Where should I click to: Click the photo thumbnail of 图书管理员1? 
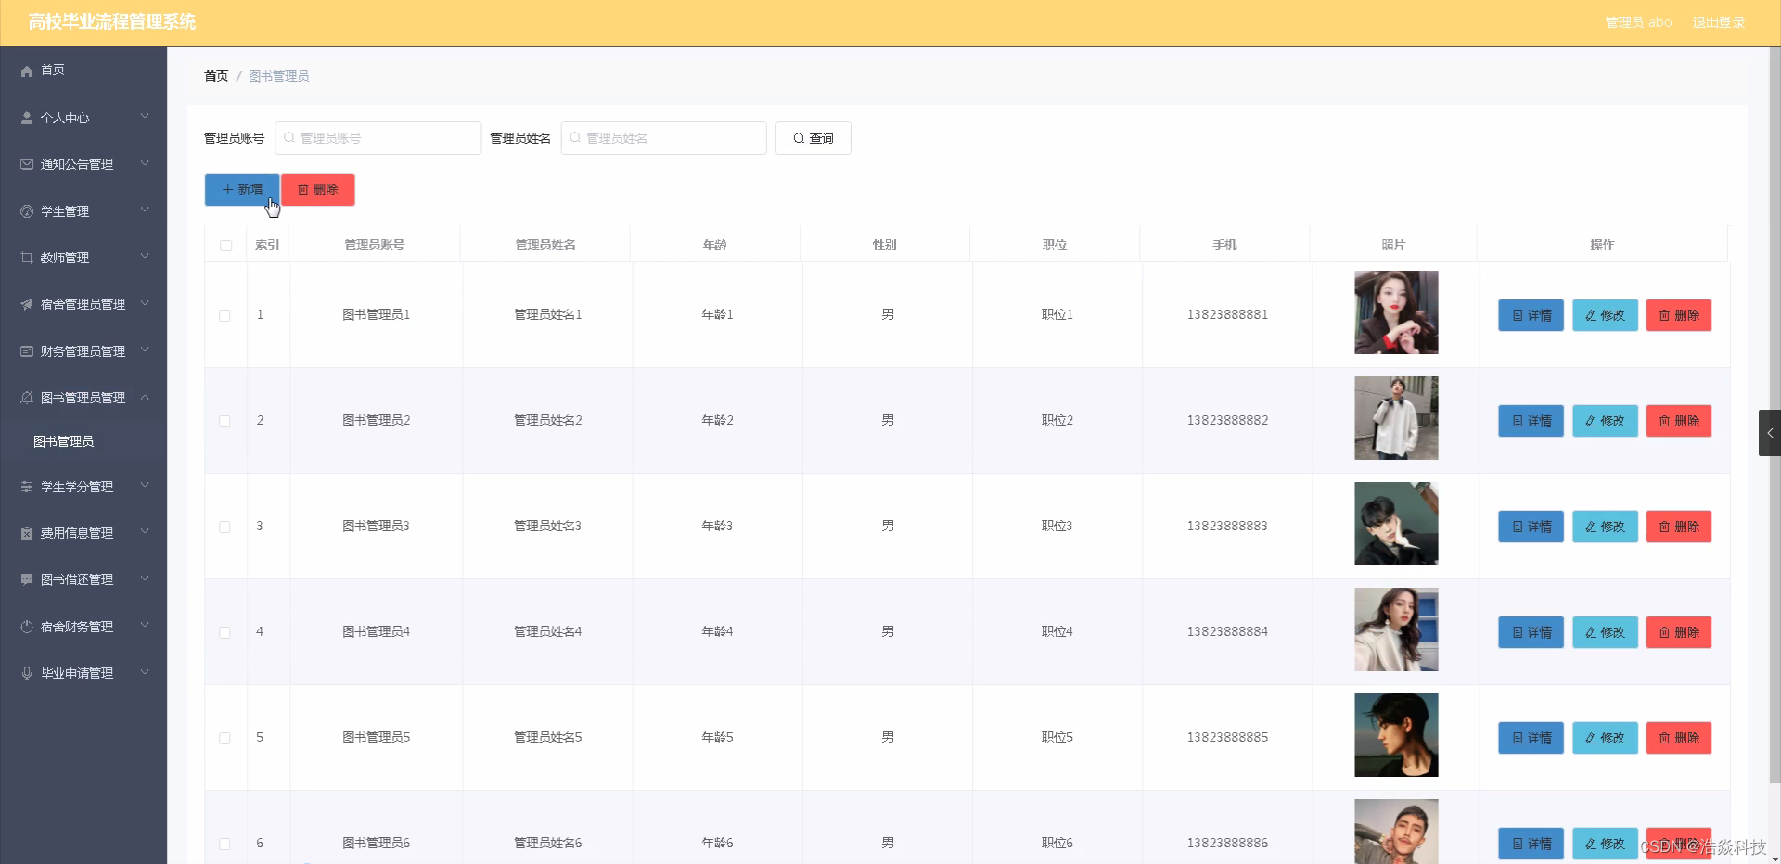pos(1396,312)
